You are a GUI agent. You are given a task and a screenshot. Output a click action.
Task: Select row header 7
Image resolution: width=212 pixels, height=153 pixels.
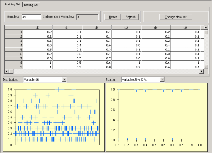(14, 58)
